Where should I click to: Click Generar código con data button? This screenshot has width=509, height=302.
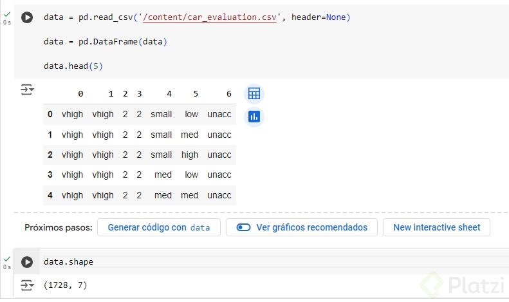coord(158,227)
